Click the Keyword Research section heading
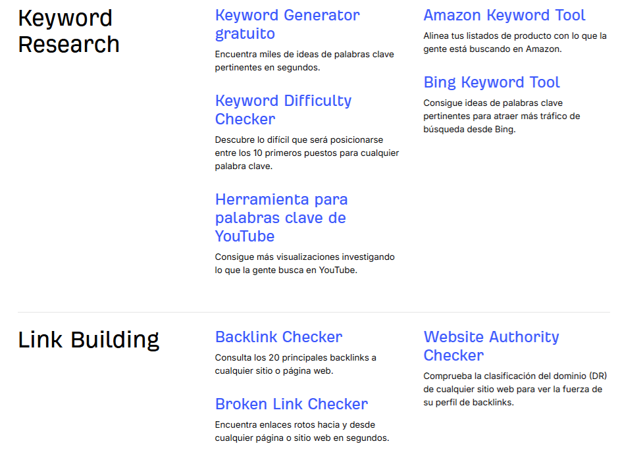This screenshot has height=458, width=624. pyautogui.click(x=68, y=31)
